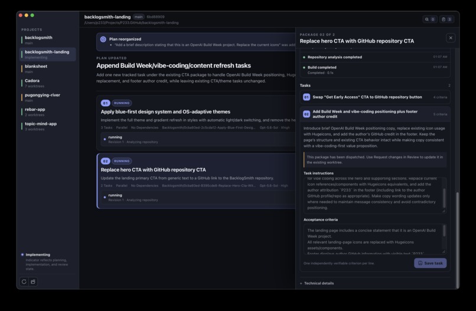Click 02 badge of Build Week task
Screen dimensions: 476x311
tap(307, 114)
